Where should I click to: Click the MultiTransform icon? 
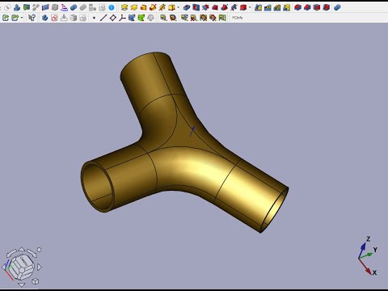tap(286, 7)
